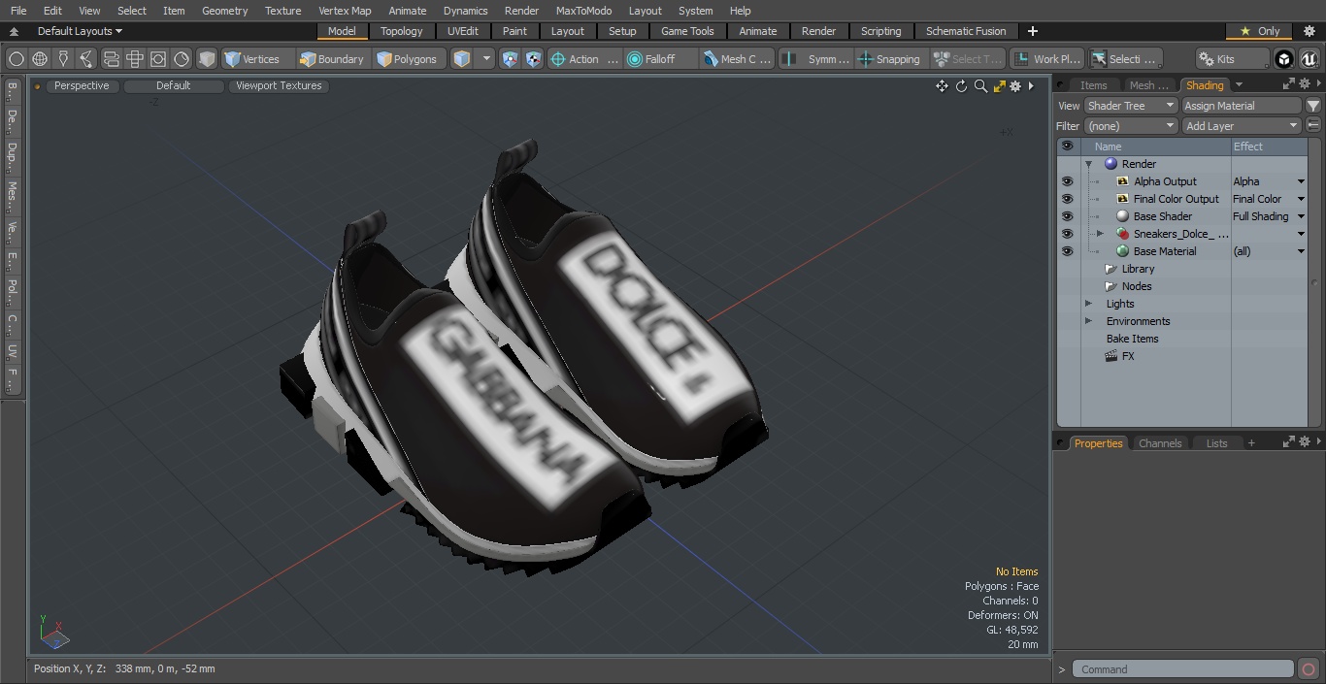Image resolution: width=1326 pixels, height=684 pixels.
Task: Switch to Vertices selection mode
Action: 256,59
